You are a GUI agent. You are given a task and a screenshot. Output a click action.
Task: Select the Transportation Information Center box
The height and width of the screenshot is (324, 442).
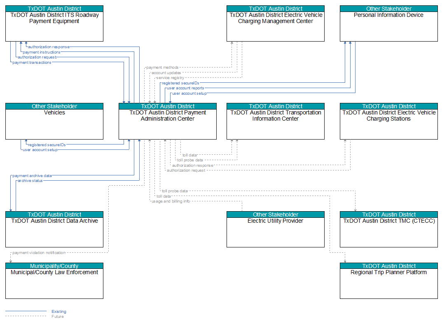coord(276,121)
